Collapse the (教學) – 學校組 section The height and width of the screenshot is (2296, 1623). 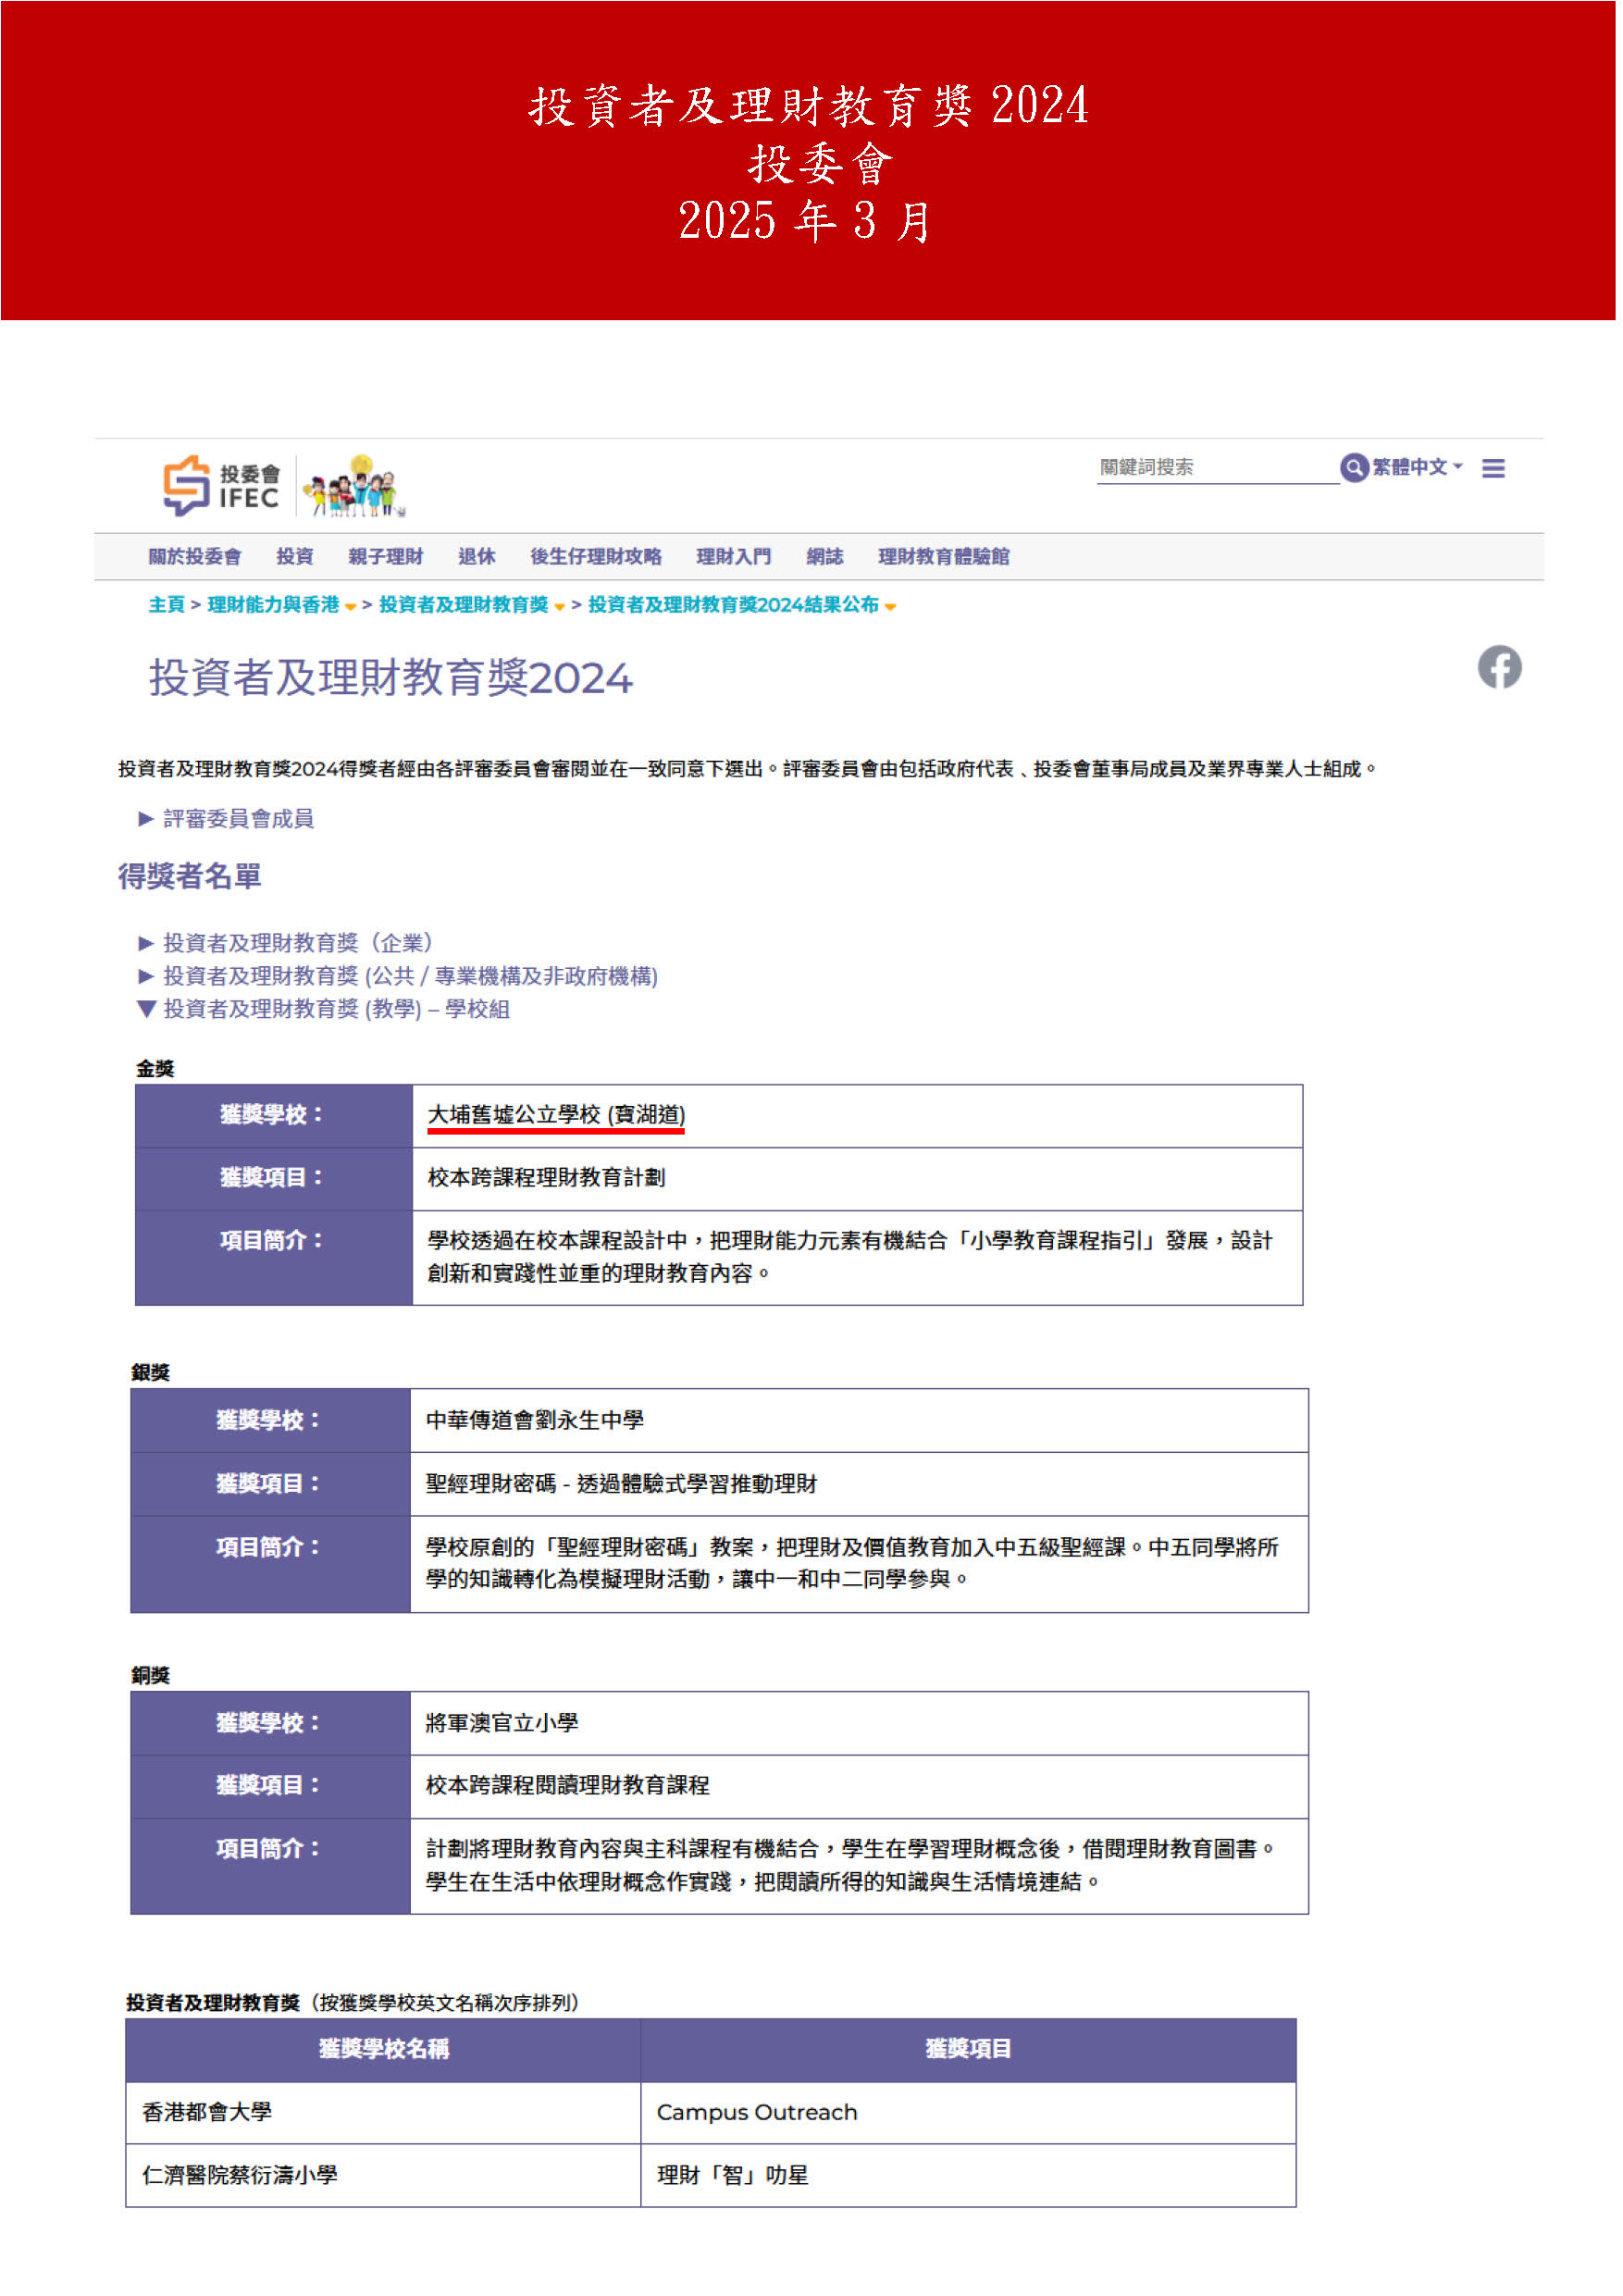click(323, 1008)
